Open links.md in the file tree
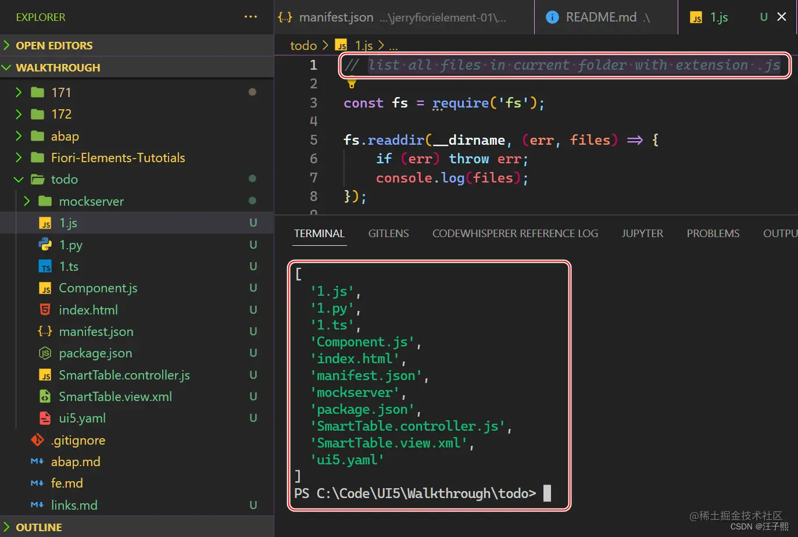This screenshot has height=537, width=798. (74, 506)
